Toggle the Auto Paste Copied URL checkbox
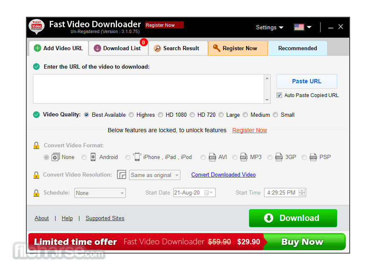The height and width of the screenshot is (272, 376). [x=279, y=95]
